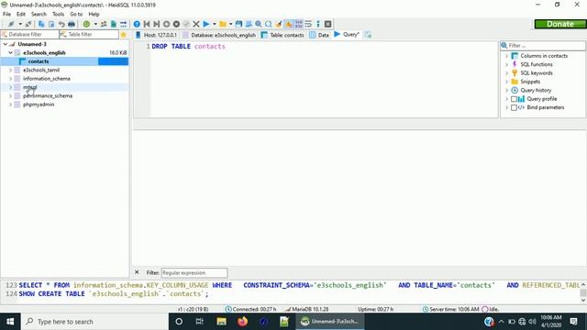Select the contacts table in tree
The height and width of the screenshot is (330, 587).
pyautogui.click(x=39, y=61)
